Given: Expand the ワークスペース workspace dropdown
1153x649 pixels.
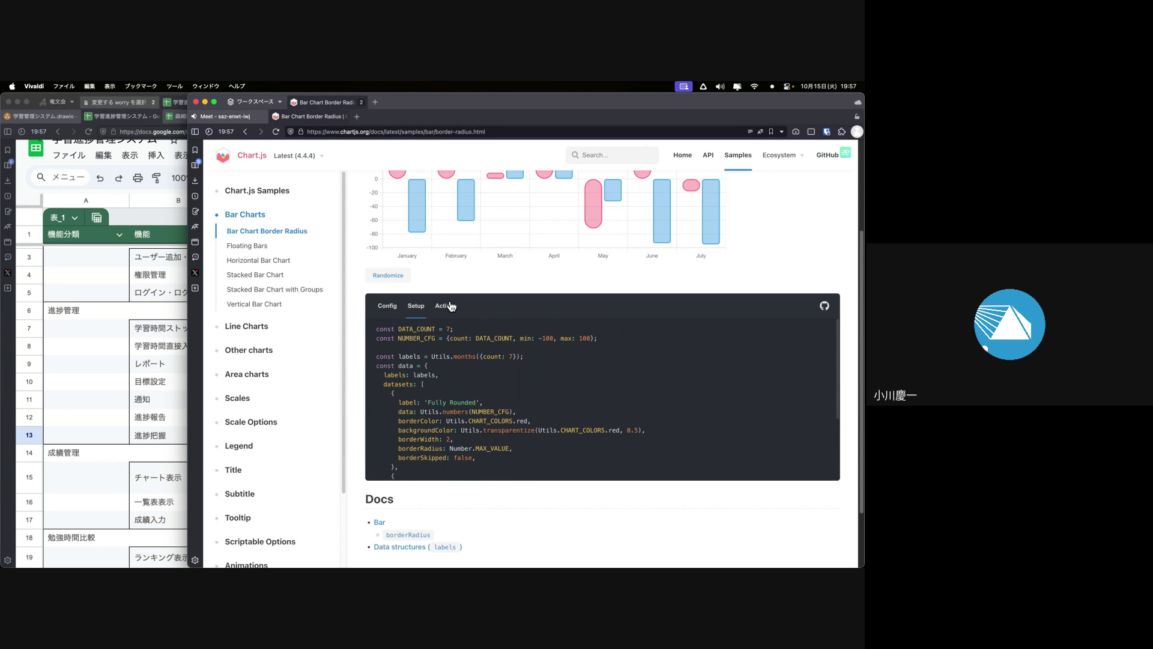Looking at the screenshot, I should coord(255,102).
